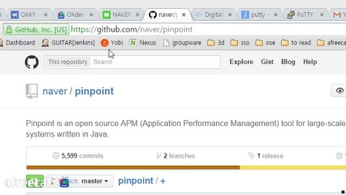Click the This repository search scope label

68,62
